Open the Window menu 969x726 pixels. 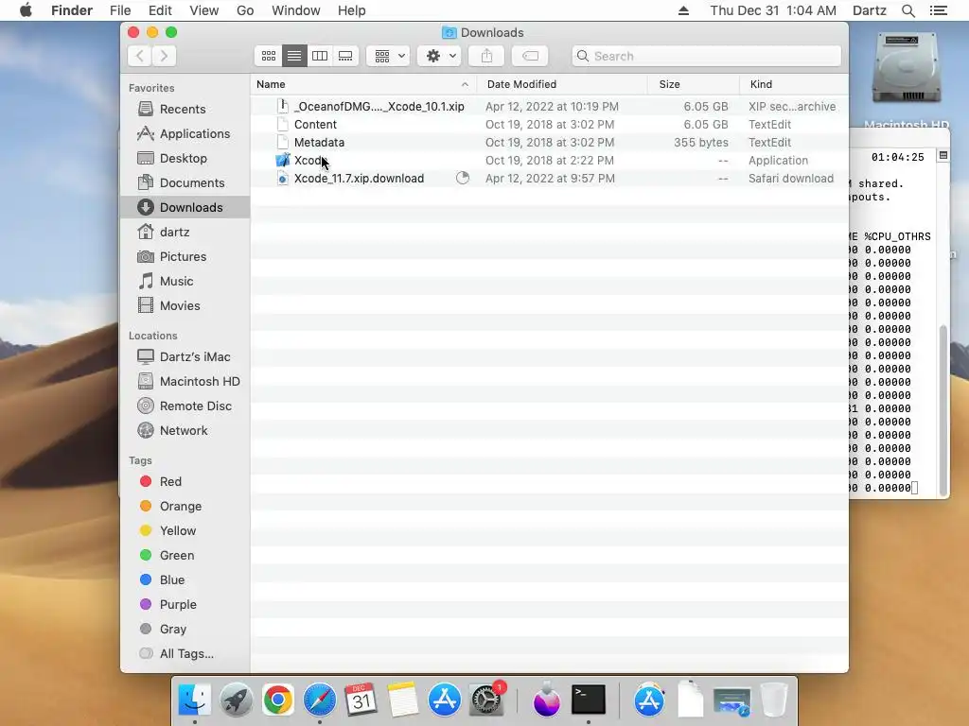pyautogui.click(x=296, y=10)
